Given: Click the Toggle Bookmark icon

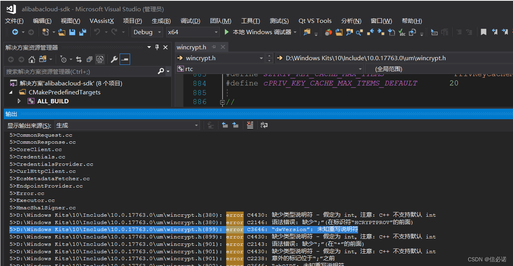Looking at the screenshot, I should (483, 32).
